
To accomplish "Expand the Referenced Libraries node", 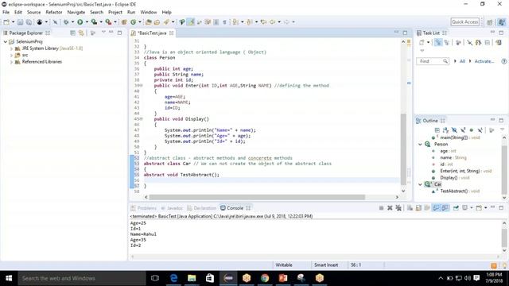I will pos(11,62).
